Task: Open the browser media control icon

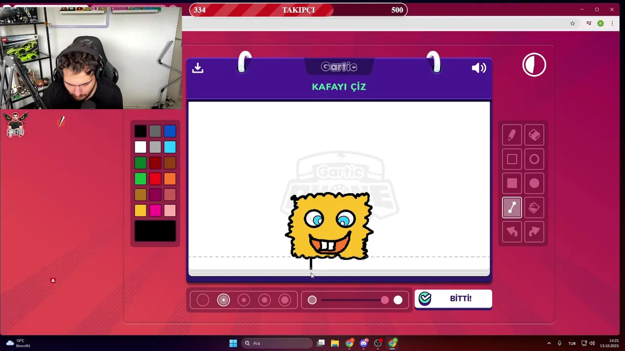Action: tap(589, 23)
